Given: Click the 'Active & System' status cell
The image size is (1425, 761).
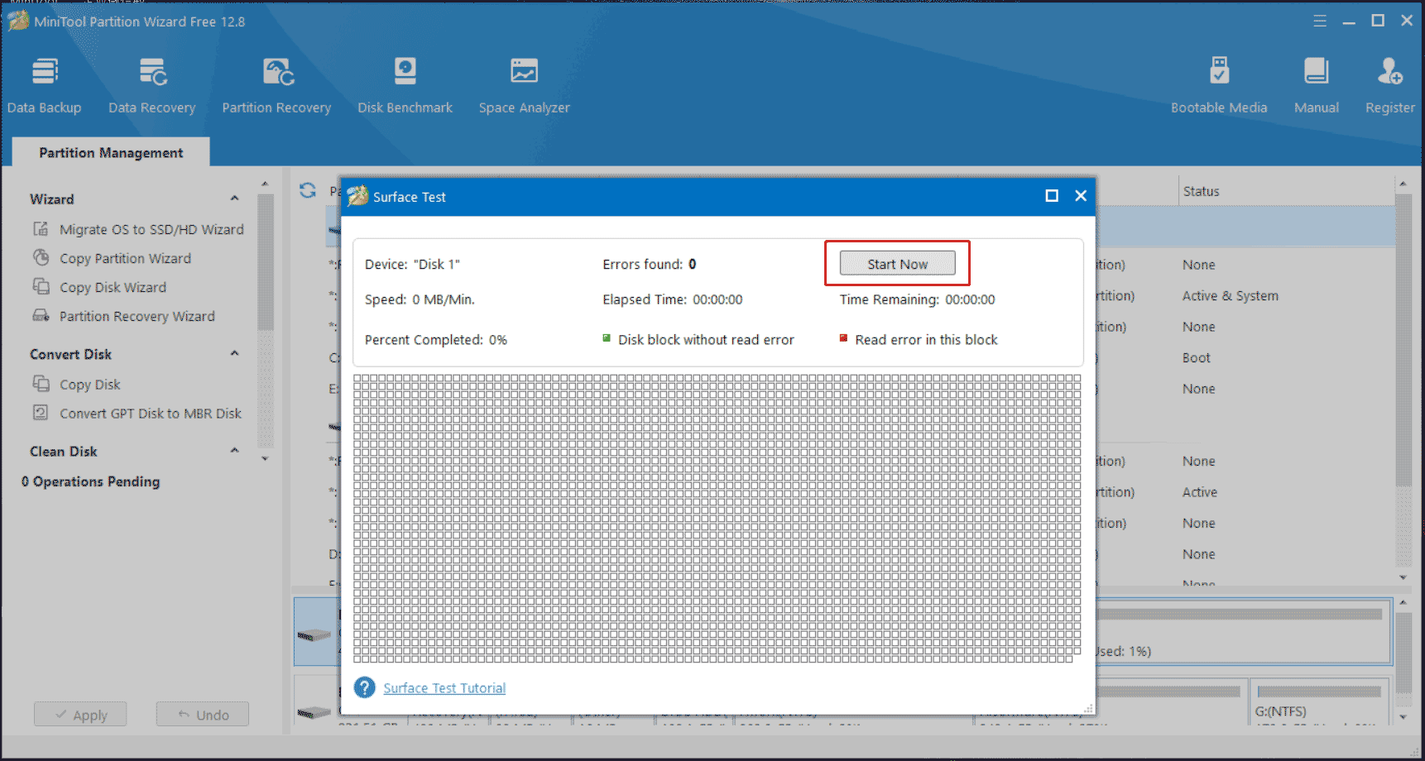Looking at the screenshot, I should [1231, 296].
